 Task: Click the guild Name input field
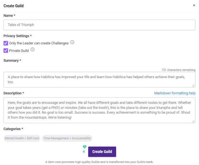click(99, 25)
